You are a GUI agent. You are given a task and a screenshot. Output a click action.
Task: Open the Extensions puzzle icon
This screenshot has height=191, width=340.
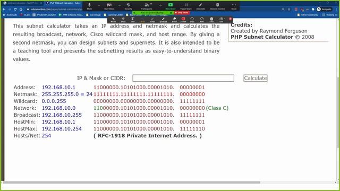click(313, 10)
